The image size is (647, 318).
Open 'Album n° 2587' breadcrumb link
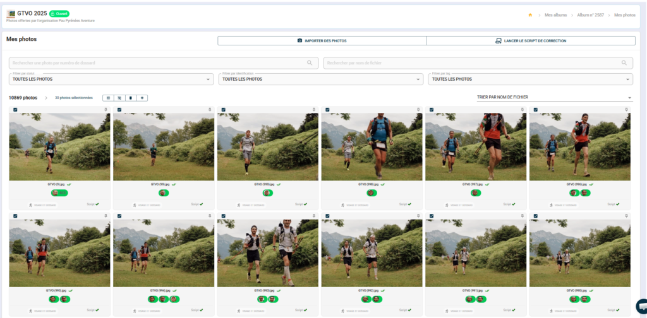[x=590, y=15]
